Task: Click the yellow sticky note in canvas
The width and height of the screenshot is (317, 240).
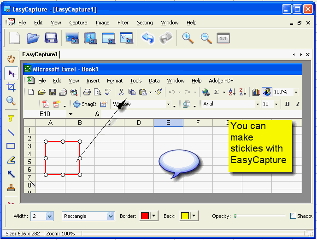Action: [x=260, y=146]
